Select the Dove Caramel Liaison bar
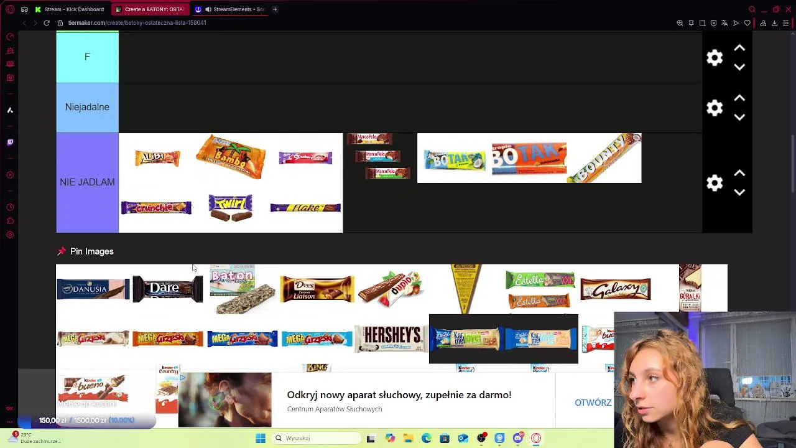Image resolution: width=796 pixels, height=448 pixels. (x=317, y=289)
